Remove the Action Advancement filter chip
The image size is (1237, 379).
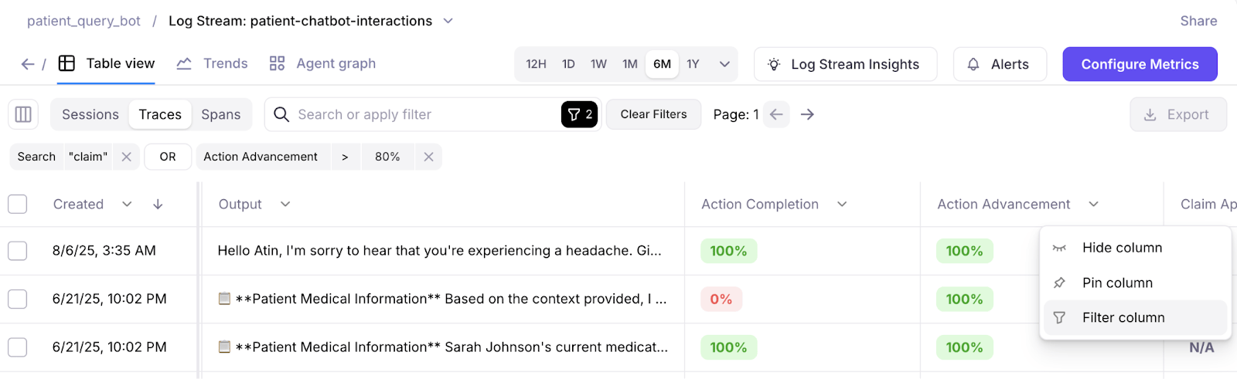(428, 157)
